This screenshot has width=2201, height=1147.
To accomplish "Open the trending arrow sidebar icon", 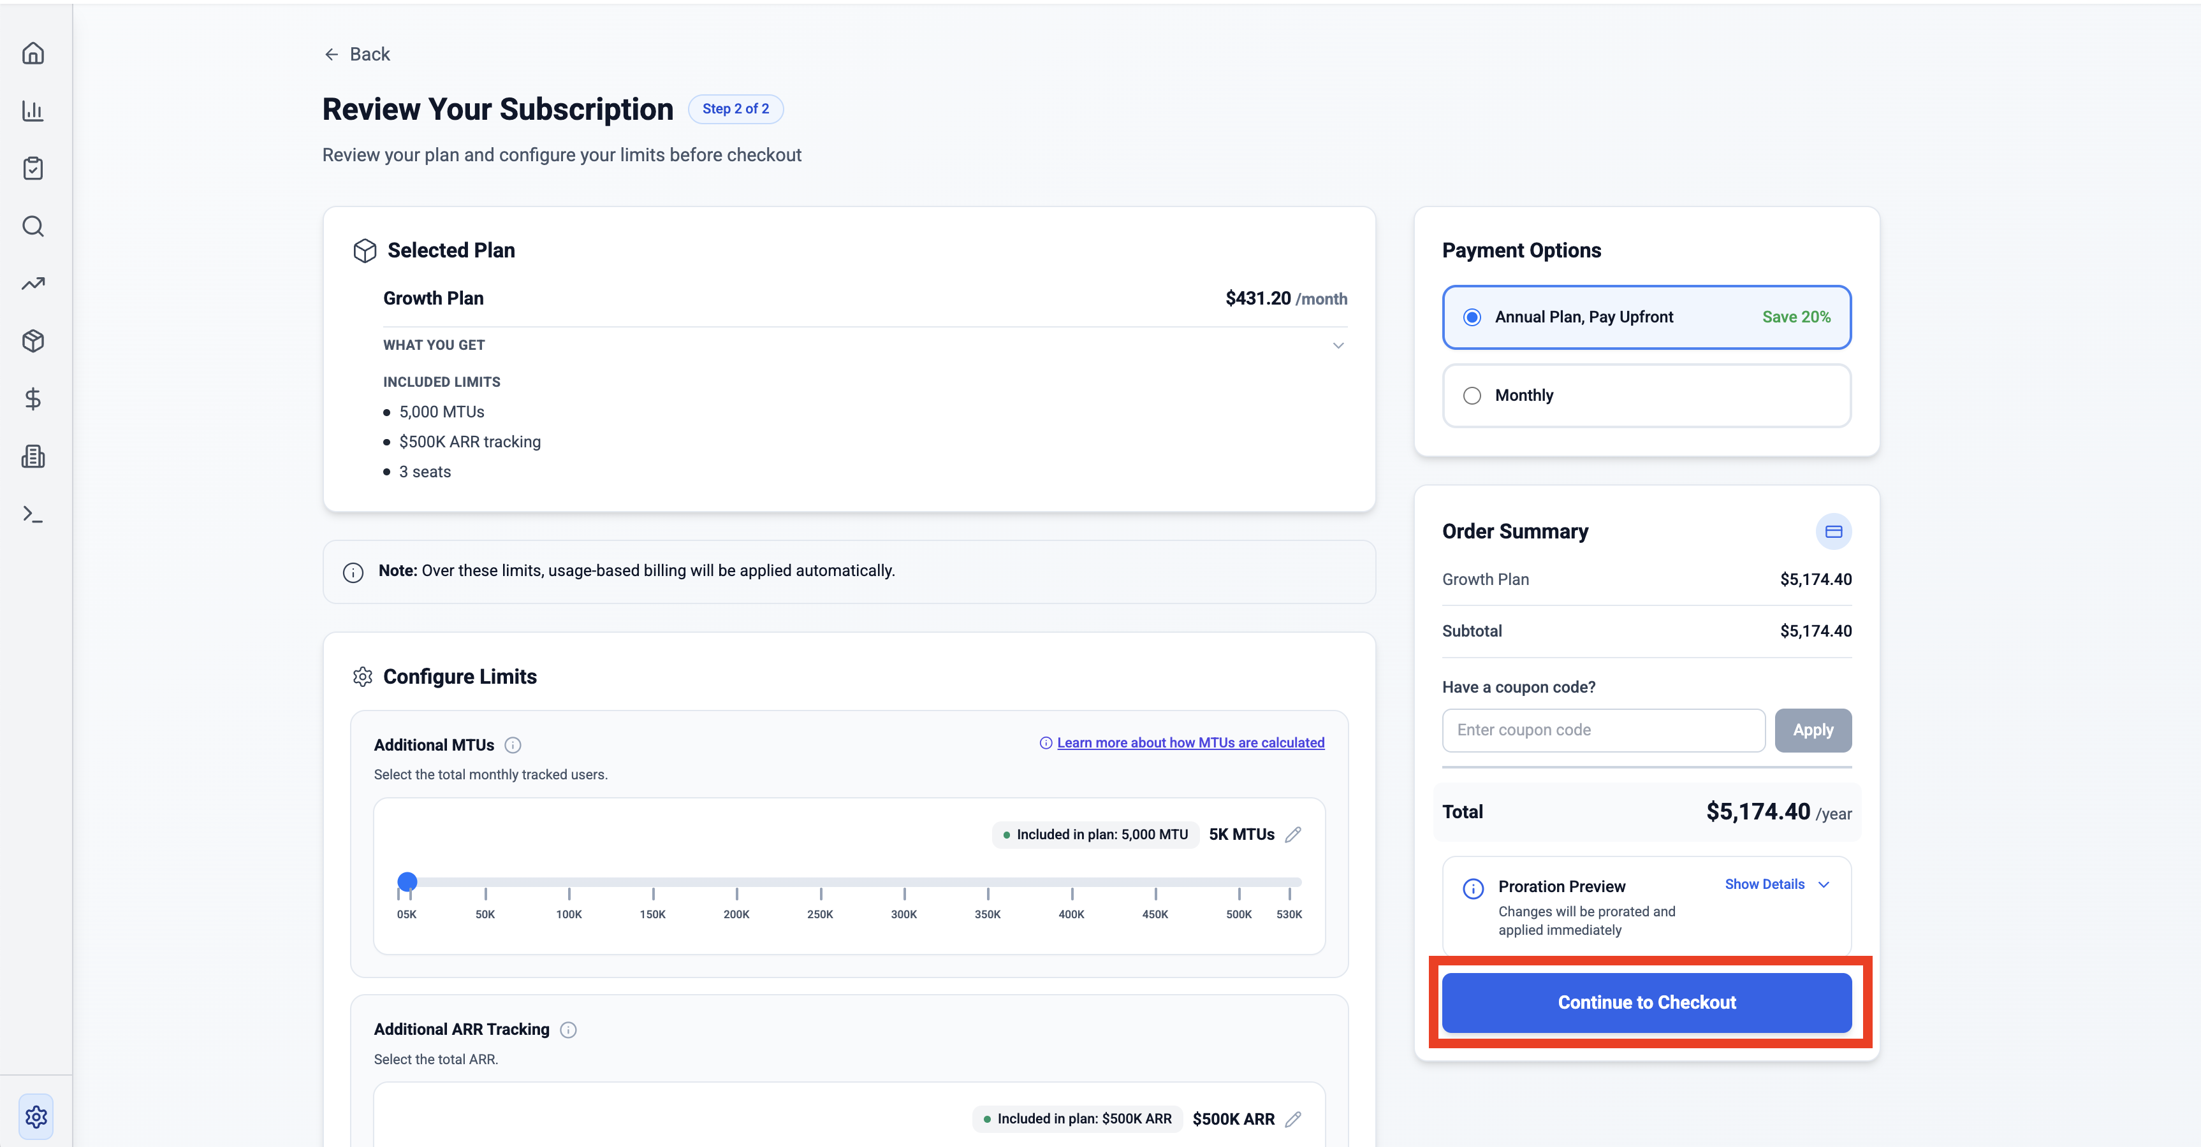I will (33, 284).
